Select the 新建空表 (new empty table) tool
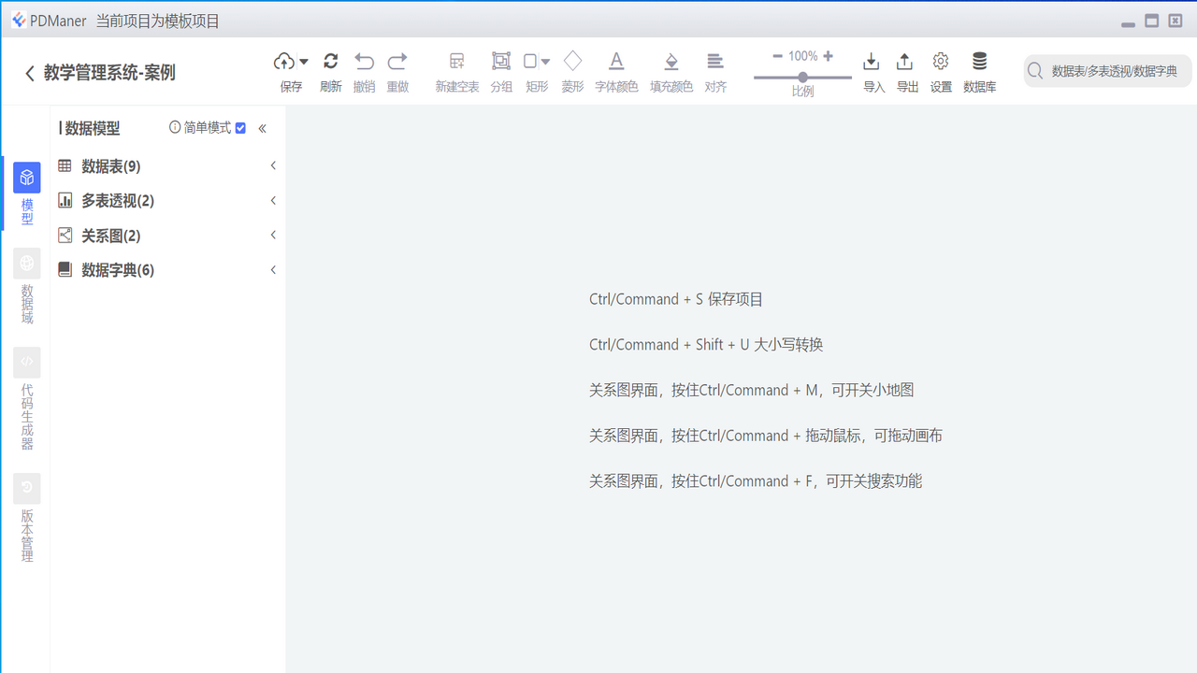 [456, 70]
